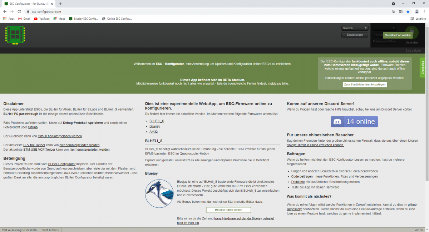Image resolution: width=429 pixels, height=232 pixels.
Task: Click the Discord logo in the online badge
Action: coord(337,122)
